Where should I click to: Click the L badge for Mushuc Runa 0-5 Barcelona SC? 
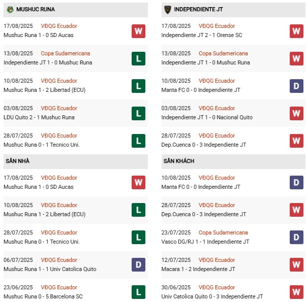click(138, 292)
